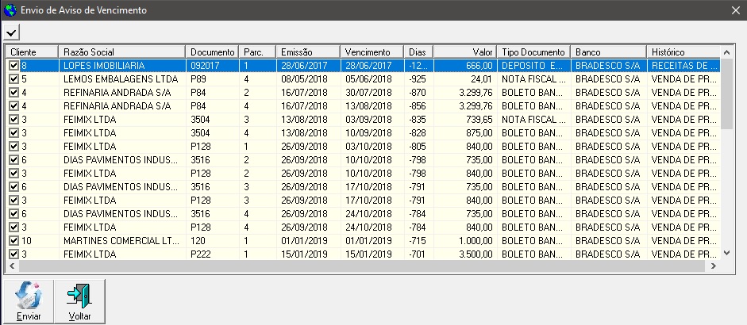Screen dimensions: 747x325
Task: Click the Voltar exit door icon
Action: [79, 296]
